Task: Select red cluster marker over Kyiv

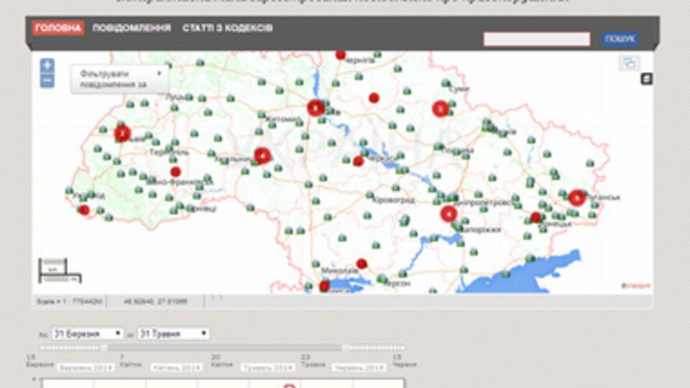Action: click(315, 108)
